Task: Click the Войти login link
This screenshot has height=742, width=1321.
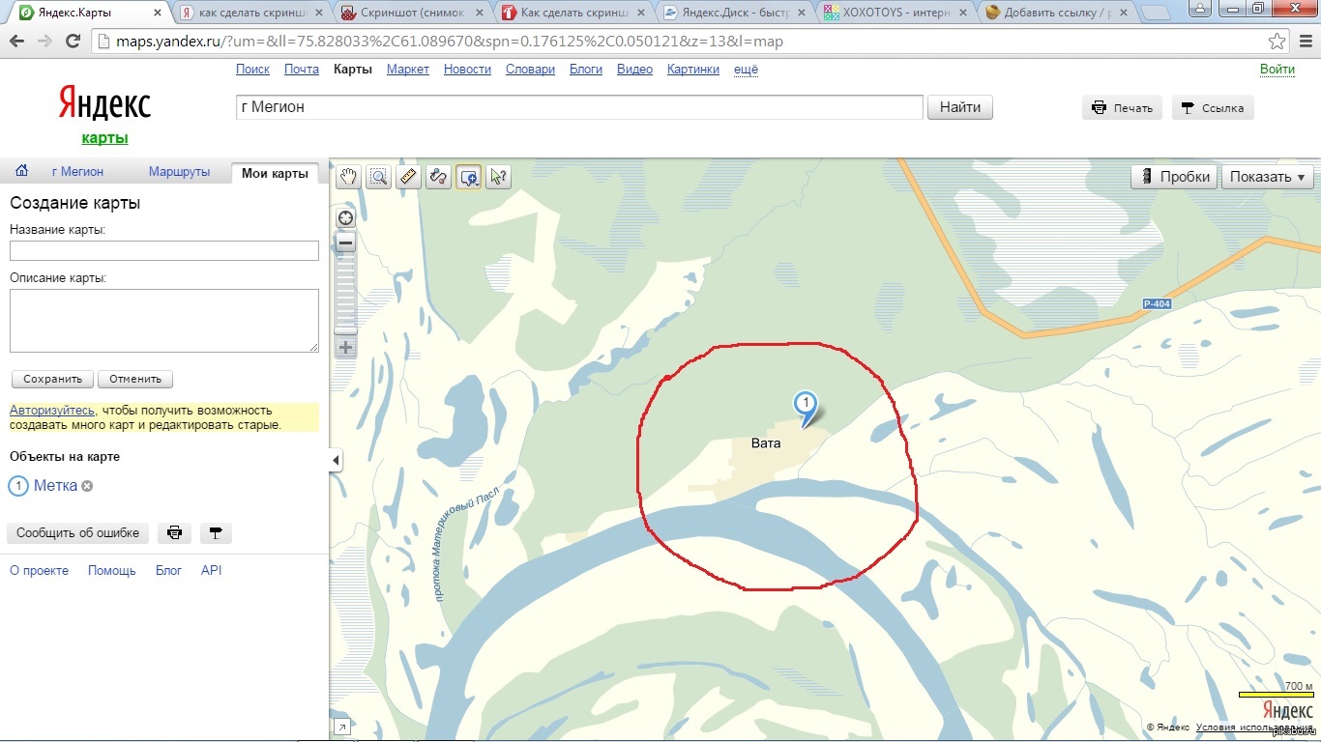Action: click(1277, 70)
